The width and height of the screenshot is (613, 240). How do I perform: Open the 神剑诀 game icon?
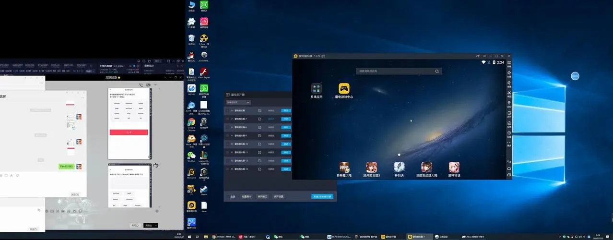click(x=399, y=167)
